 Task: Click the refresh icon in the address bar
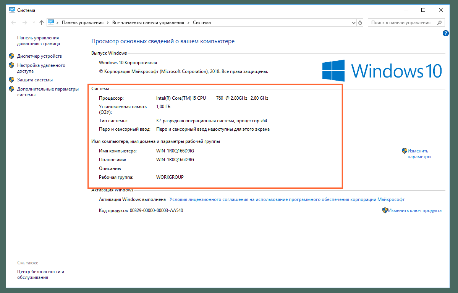360,22
